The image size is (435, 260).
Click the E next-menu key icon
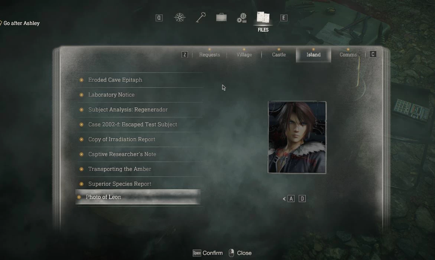[x=283, y=18]
